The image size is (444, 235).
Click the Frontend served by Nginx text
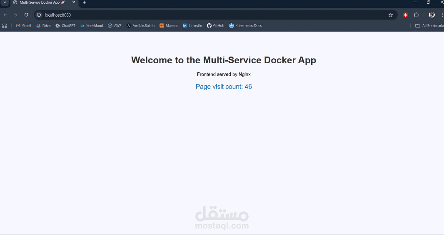click(x=224, y=74)
